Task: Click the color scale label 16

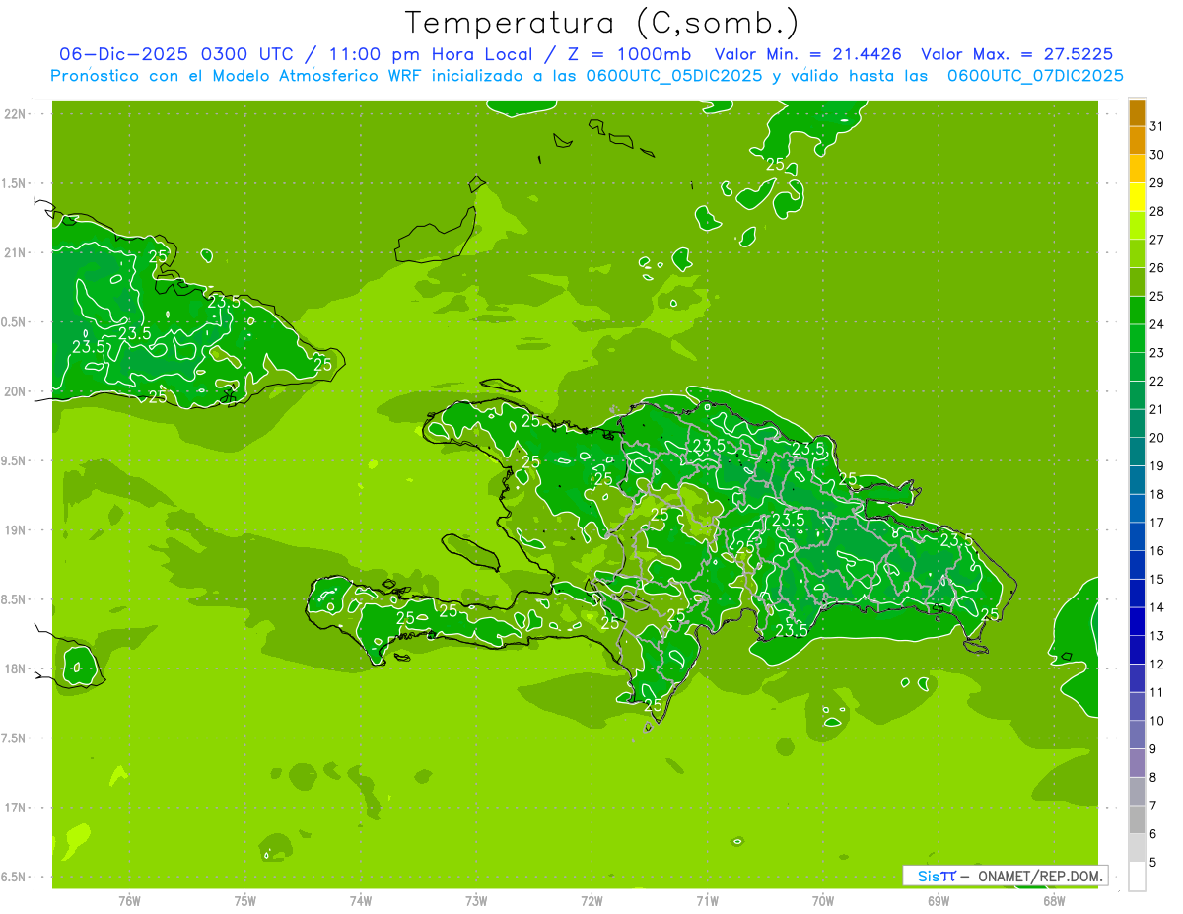Action: [x=1156, y=551]
